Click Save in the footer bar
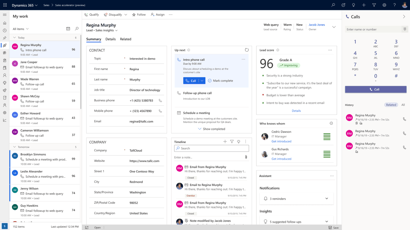Viewport: 410px width, 230px height. pos(334,228)
